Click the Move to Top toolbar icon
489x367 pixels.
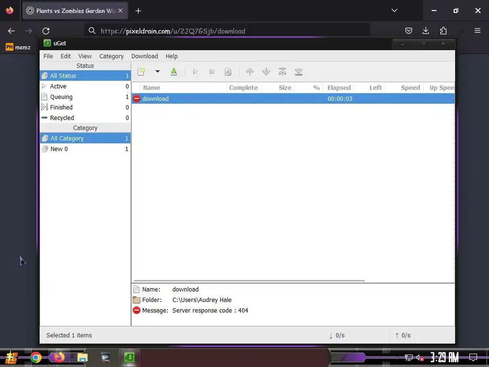(x=282, y=72)
